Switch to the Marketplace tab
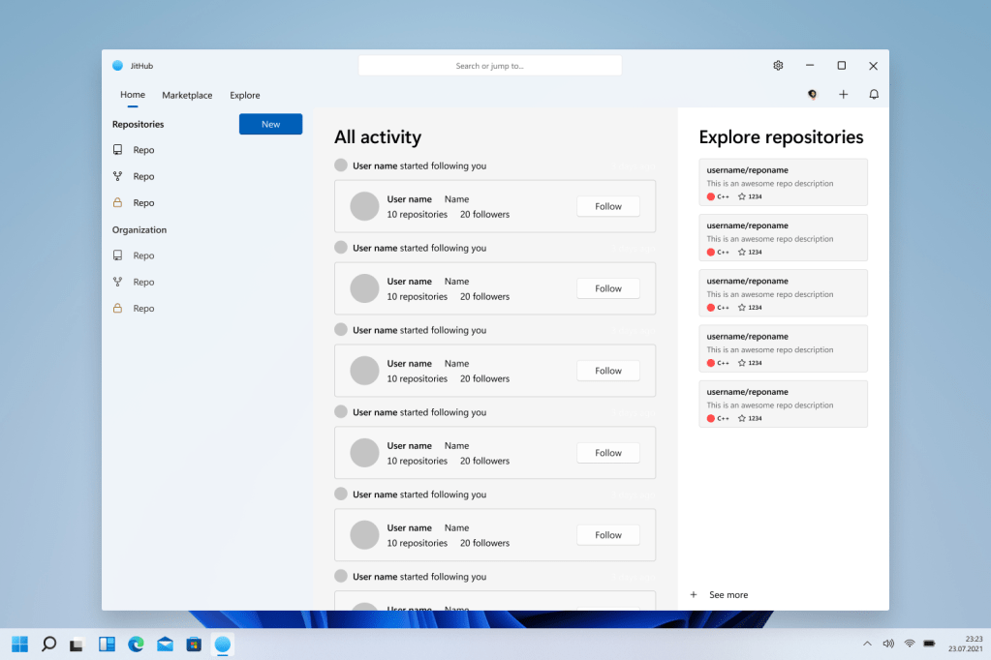Image resolution: width=991 pixels, height=660 pixels. point(187,96)
